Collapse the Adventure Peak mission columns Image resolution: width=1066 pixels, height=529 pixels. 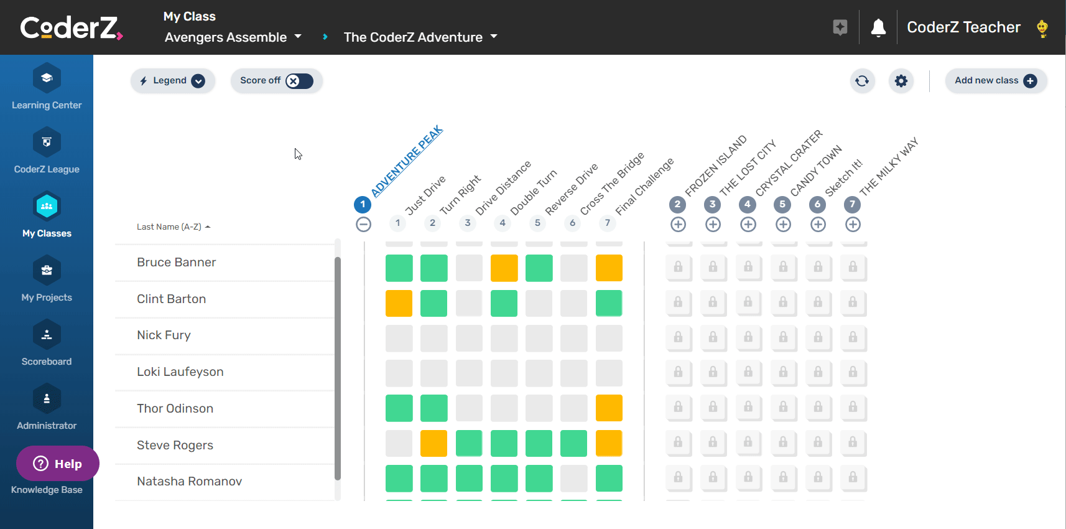pos(363,225)
